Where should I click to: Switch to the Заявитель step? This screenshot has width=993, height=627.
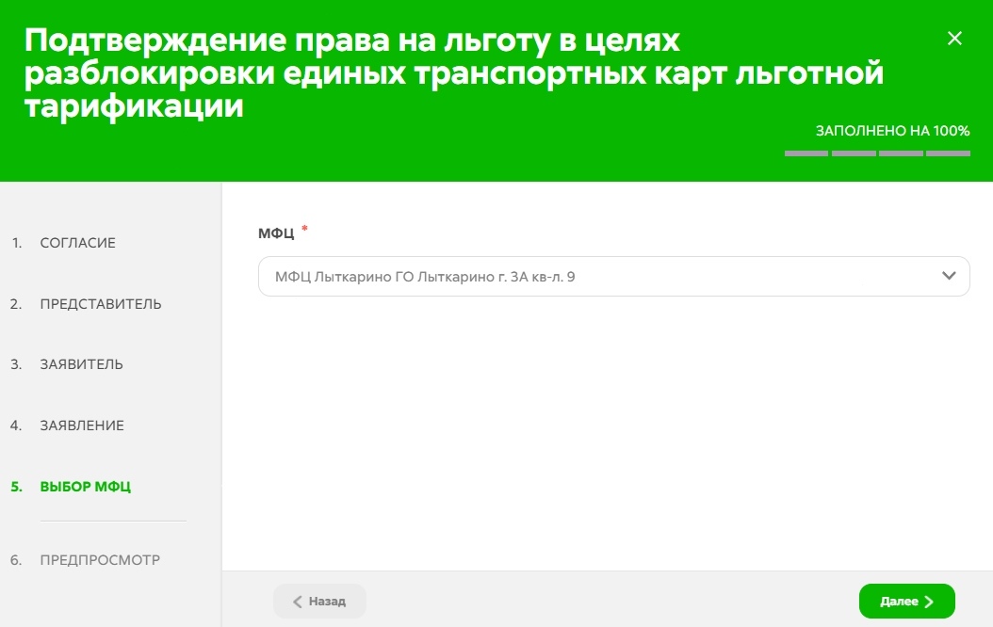(x=81, y=364)
